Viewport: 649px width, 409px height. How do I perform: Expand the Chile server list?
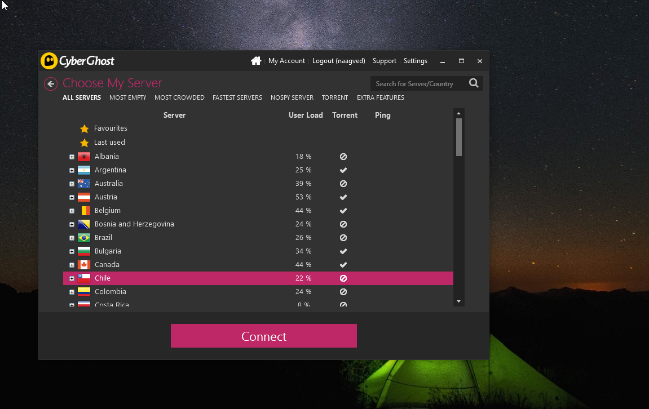72,278
